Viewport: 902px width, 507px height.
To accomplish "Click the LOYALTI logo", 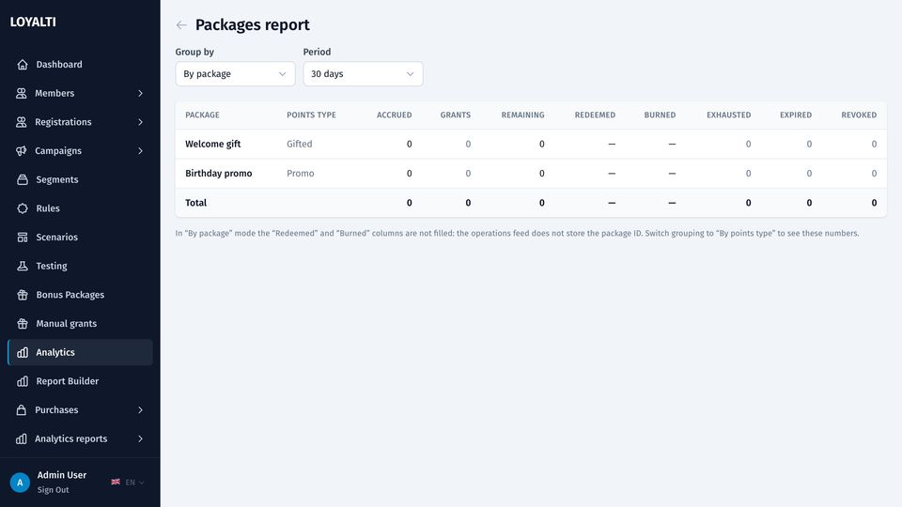I will (x=33, y=22).
